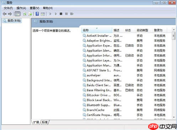Screen dimensions: 177x130
Task: Click 网络服务 in the BranchCache row
Action: tap(160, 110)
